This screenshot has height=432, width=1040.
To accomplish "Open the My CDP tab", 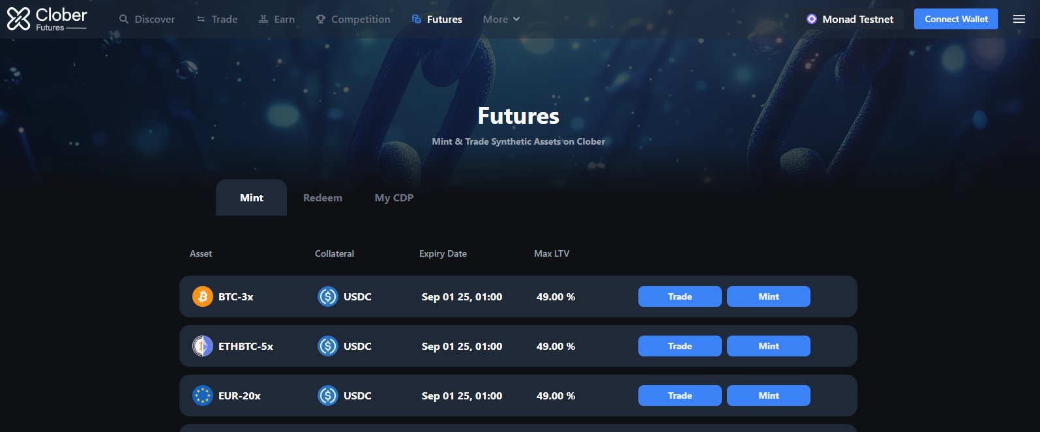I will pos(394,197).
